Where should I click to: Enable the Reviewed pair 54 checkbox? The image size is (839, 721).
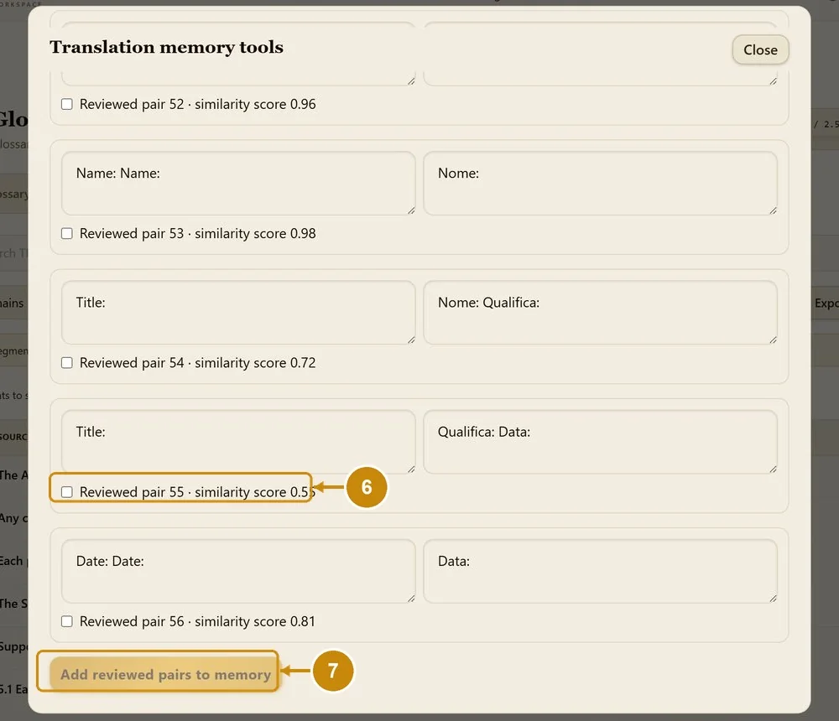67,363
